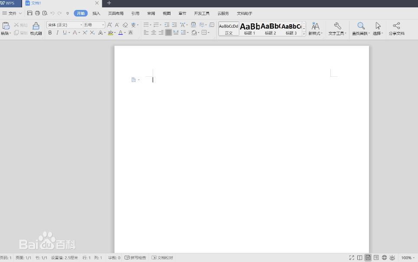Open the 文字工具 wrench tool

[x=337, y=26]
